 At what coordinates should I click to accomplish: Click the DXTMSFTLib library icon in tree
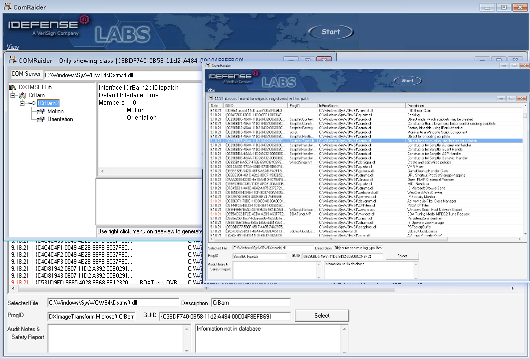coord(12,87)
